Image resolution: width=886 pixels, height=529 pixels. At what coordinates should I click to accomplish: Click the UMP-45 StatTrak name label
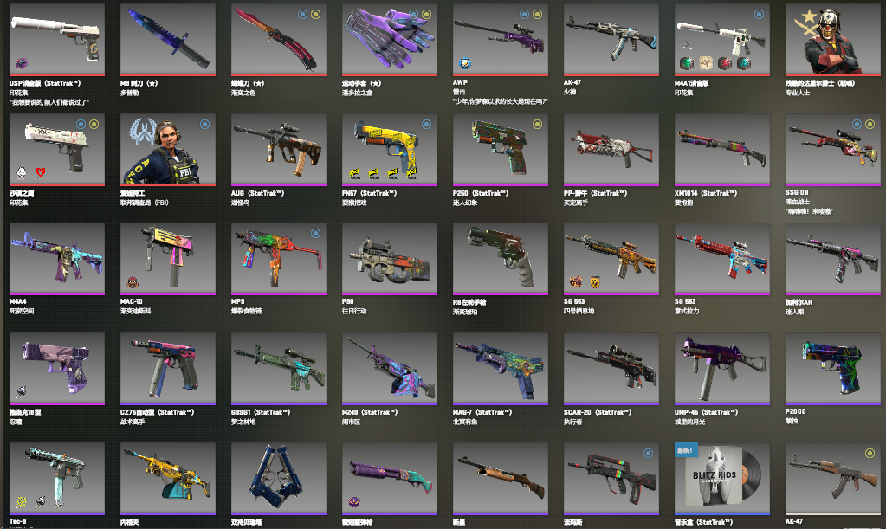tap(707, 412)
